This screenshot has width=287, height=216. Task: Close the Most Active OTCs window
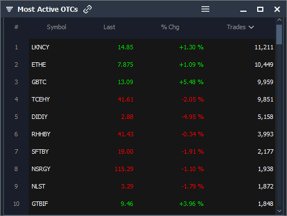pos(277,9)
